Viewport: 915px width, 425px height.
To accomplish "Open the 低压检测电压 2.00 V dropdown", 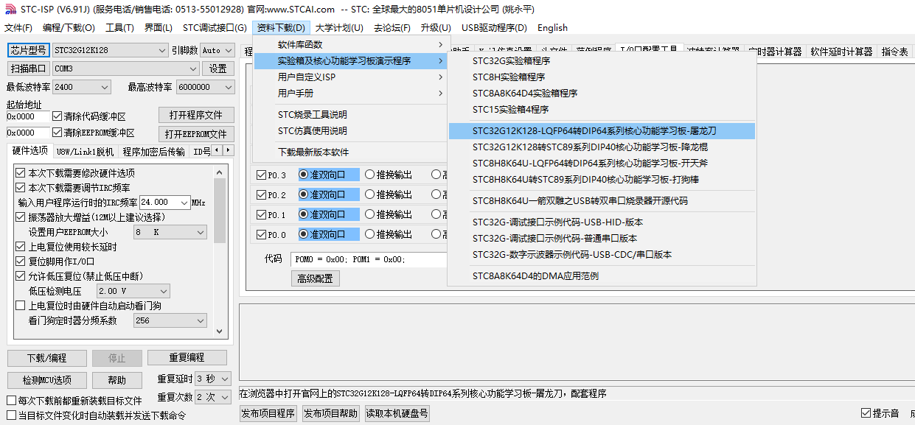I will (133, 291).
